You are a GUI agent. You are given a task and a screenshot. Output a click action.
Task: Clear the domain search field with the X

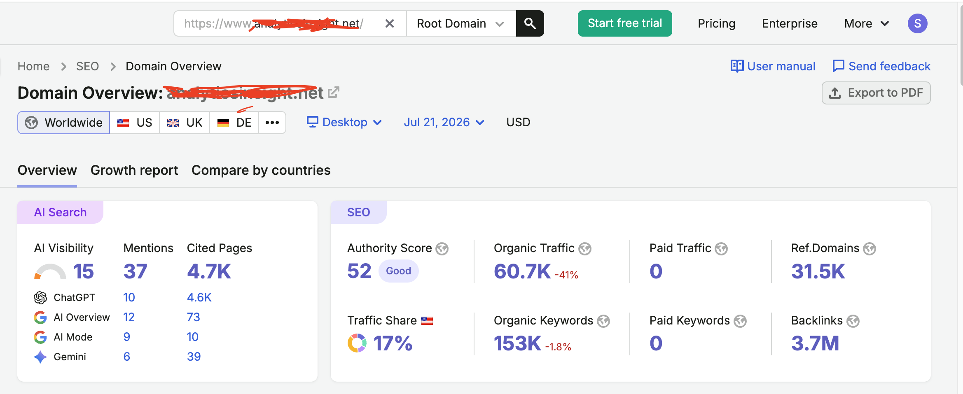pos(389,23)
